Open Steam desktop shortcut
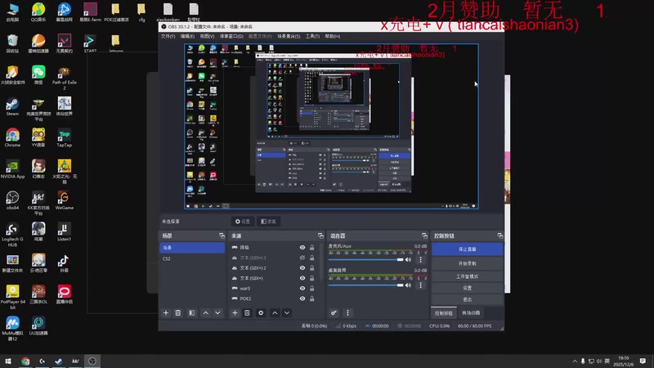This screenshot has height=368, width=654. [x=12, y=107]
